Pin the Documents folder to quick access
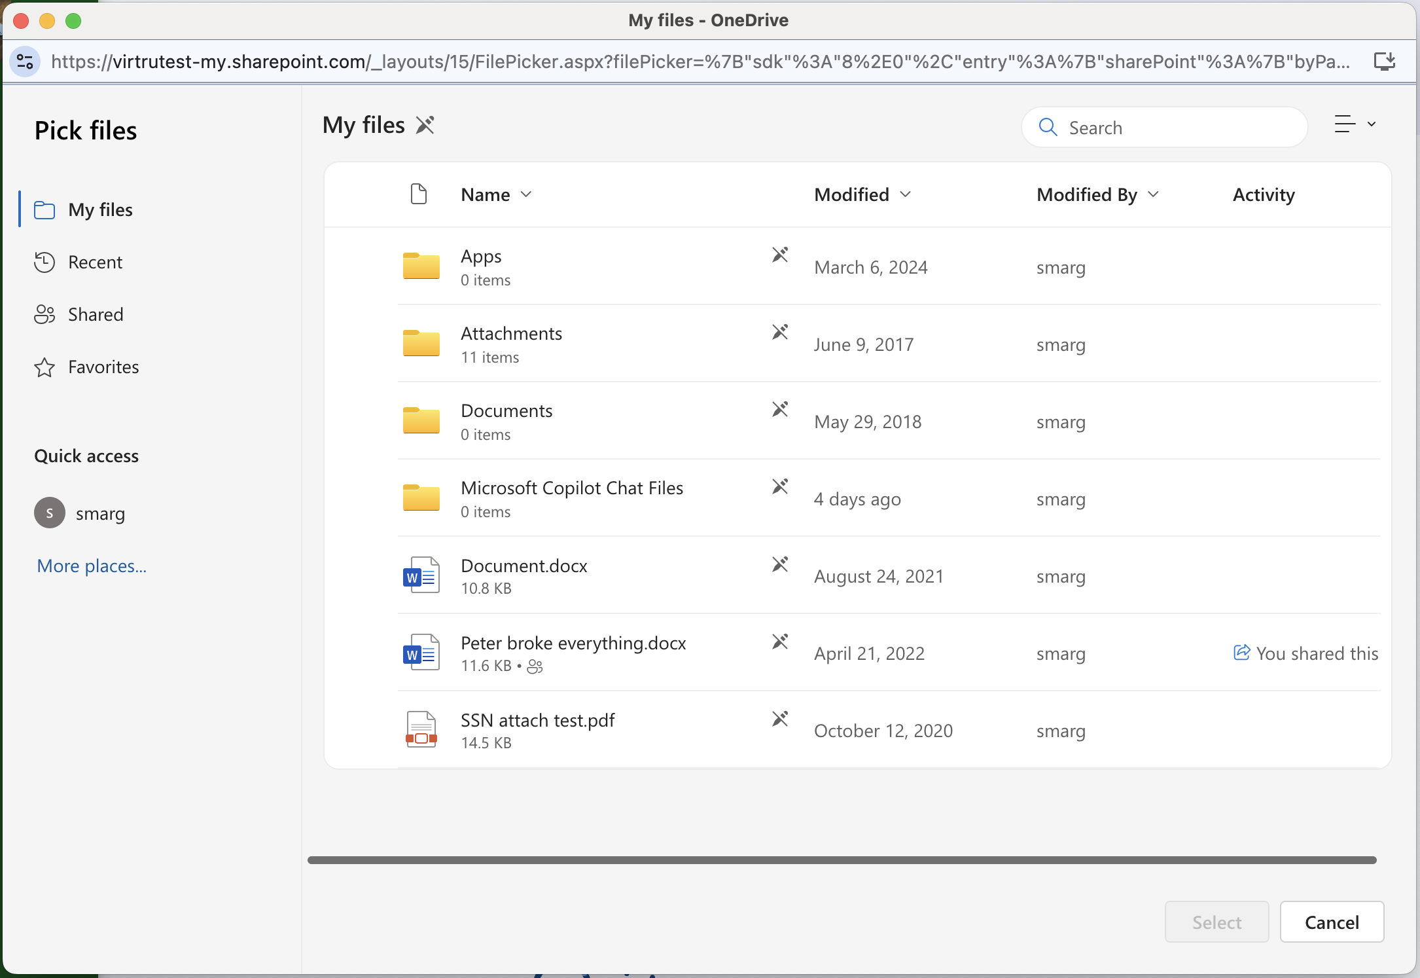The image size is (1420, 978). (x=780, y=409)
